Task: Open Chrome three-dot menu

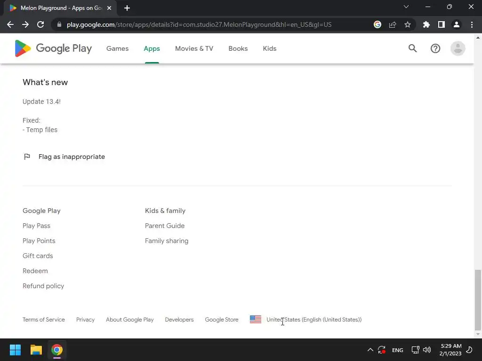Action: 472,24
